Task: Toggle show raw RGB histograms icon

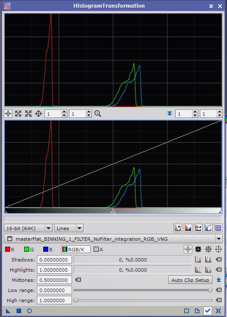Action: click(188, 228)
